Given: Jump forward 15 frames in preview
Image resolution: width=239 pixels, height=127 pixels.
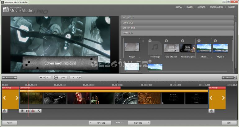Looking at the screenshot, I should click(x=78, y=78).
